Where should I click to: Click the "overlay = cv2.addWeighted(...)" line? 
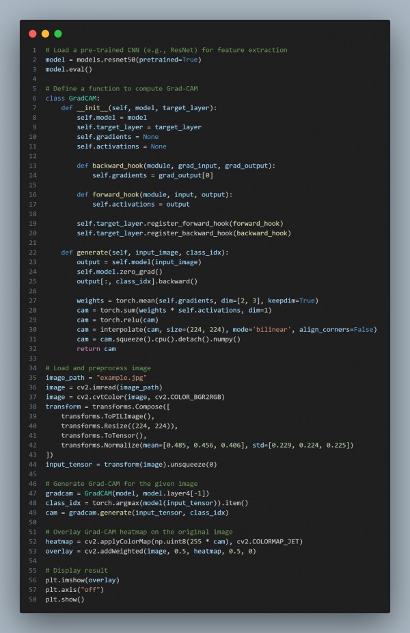151,552
